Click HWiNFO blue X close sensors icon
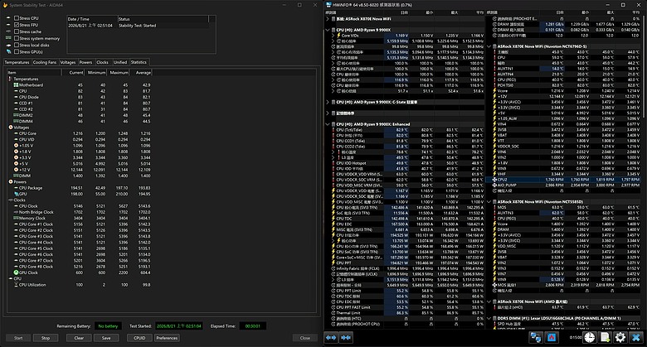The height and width of the screenshot is (347, 647). 636,338
